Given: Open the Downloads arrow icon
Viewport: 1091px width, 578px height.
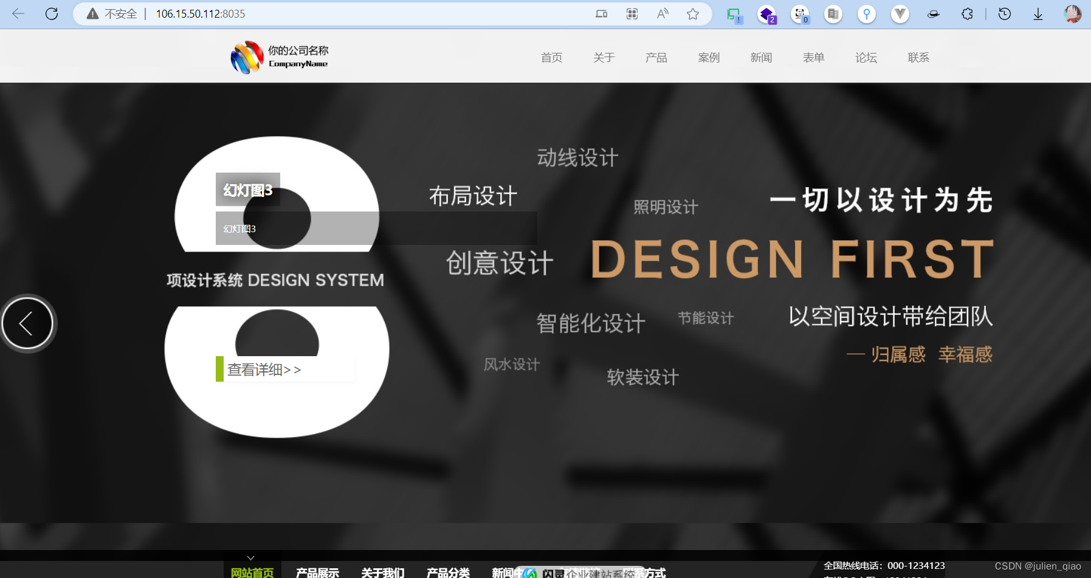Looking at the screenshot, I should tap(1038, 14).
